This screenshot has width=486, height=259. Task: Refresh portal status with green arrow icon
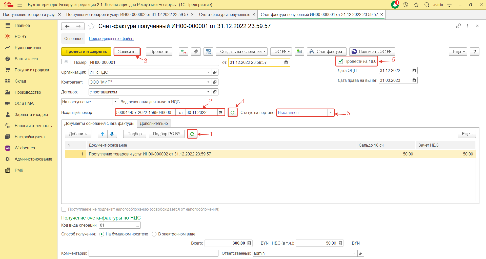click(232, 112)
